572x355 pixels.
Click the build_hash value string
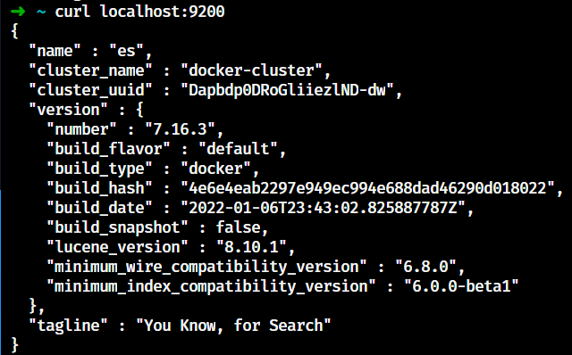pos(367,188)
